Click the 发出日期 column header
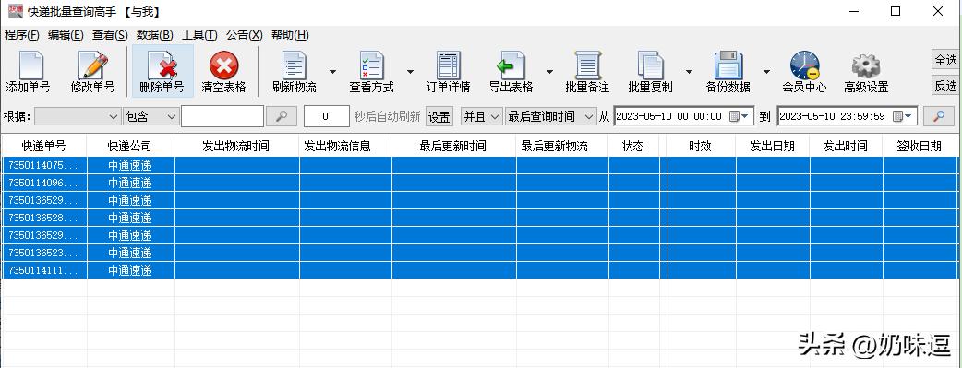The image size is (962, 368). tap(773, 146)
